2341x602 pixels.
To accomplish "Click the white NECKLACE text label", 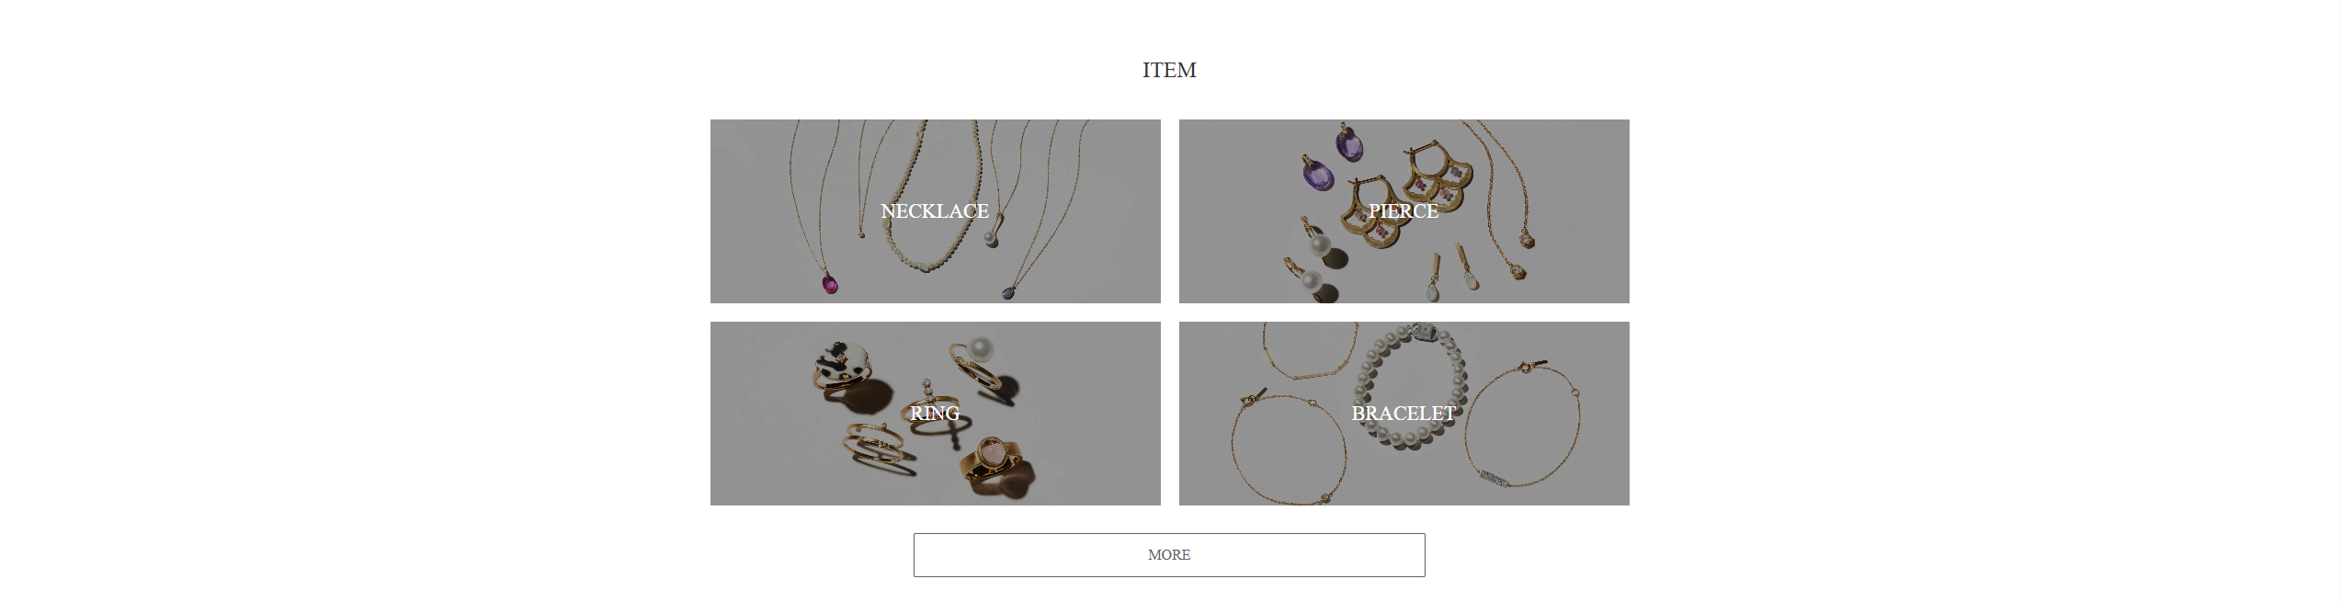I will click(x=935, y=210).
